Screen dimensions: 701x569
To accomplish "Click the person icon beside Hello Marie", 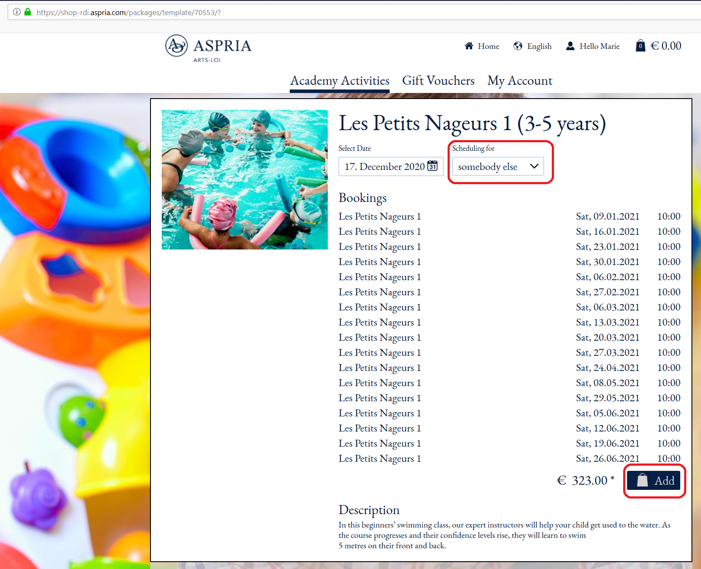I will (570, 46).
